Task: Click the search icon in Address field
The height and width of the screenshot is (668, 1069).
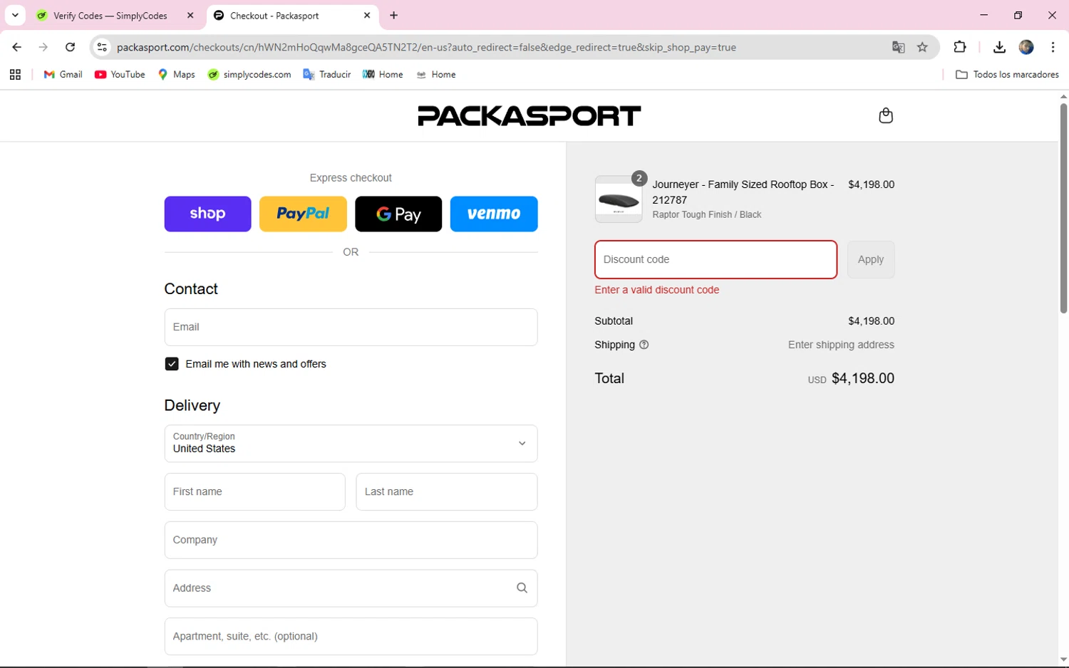Action: 522,588
